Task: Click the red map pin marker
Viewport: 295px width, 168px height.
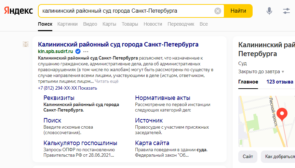Action: coord(282,114)
